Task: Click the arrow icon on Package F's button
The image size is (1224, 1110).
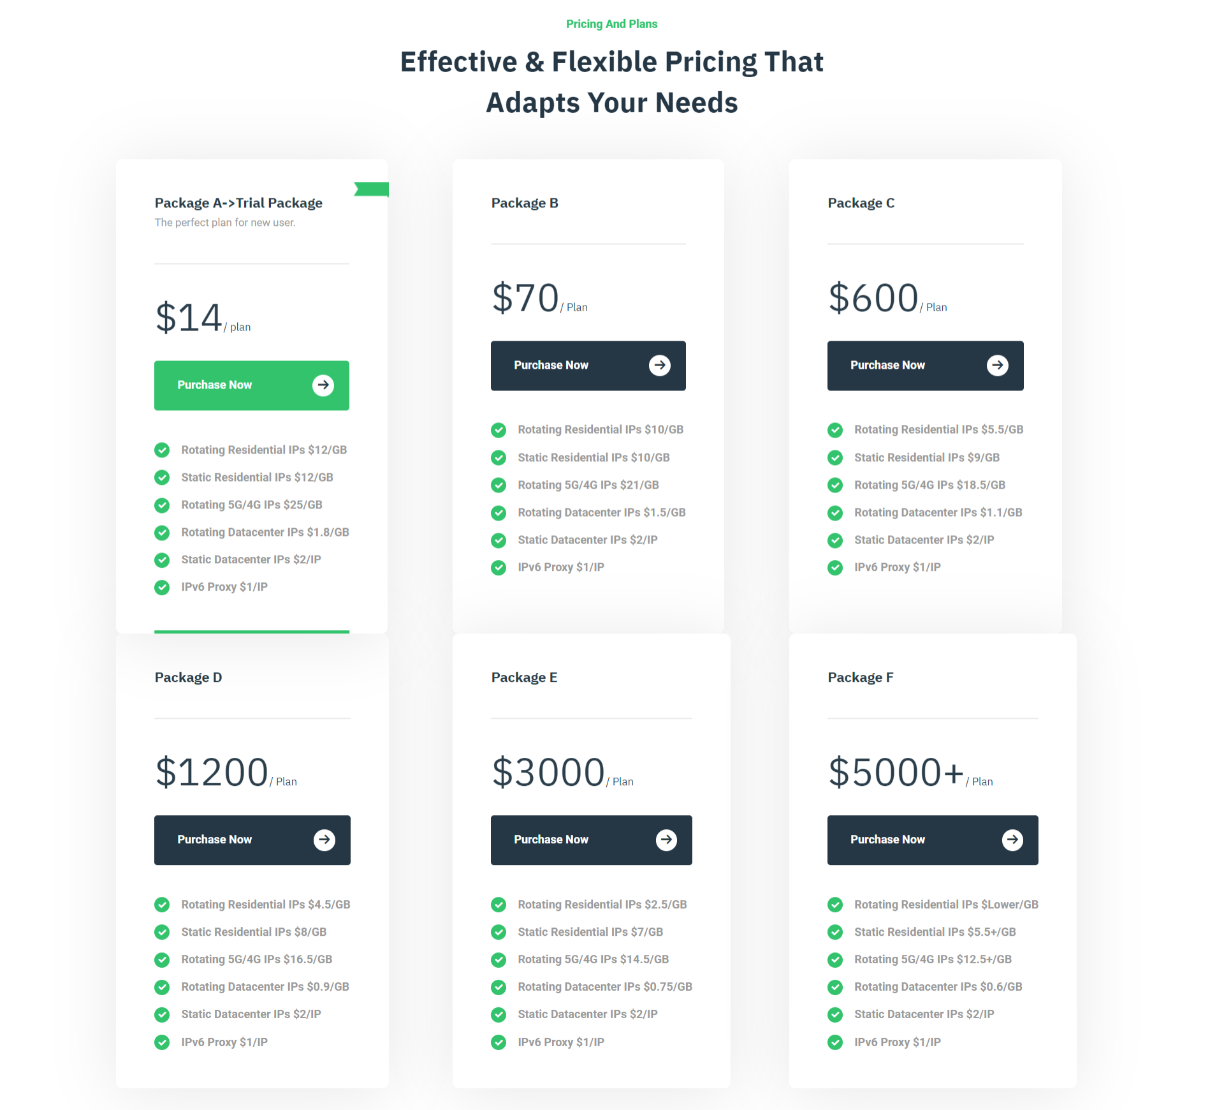Action: coord(1012,840)
